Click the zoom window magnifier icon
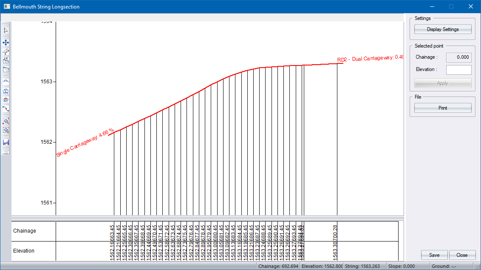The width and height of the screenshot is (481, 270). [6, 130]
